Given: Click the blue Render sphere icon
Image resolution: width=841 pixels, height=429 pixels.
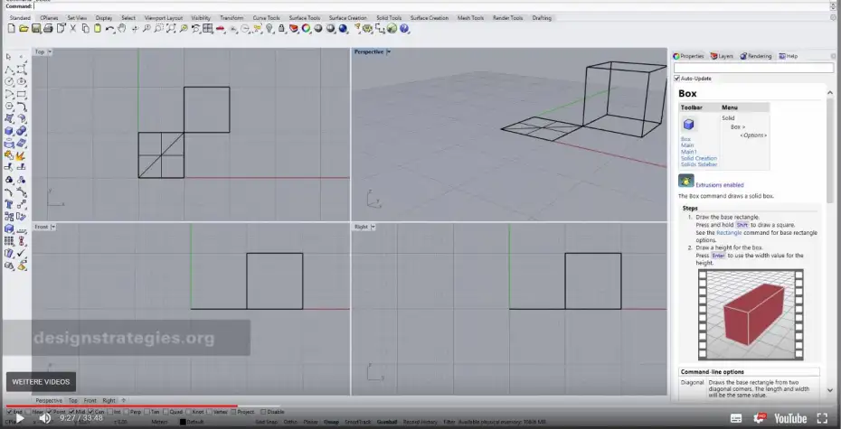Looking at the screenshot, I should click(343, 28).
